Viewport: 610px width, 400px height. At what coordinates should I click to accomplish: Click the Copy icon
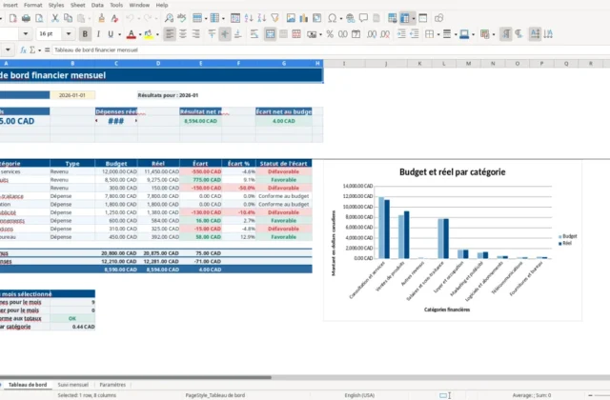coord(68,18)
